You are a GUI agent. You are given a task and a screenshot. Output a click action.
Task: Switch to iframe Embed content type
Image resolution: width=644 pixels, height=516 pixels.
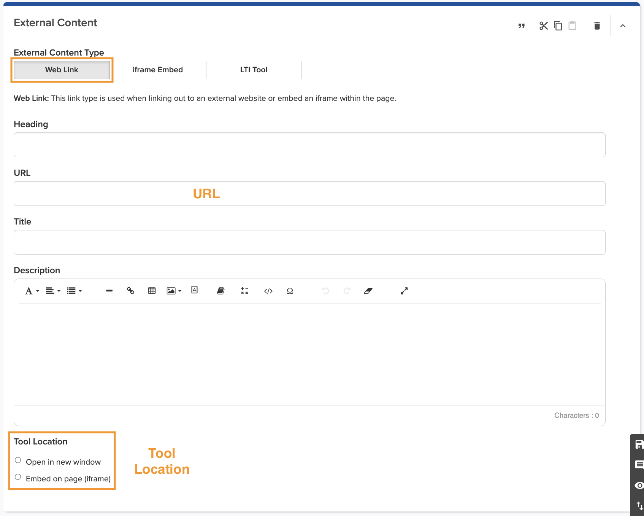158,70
